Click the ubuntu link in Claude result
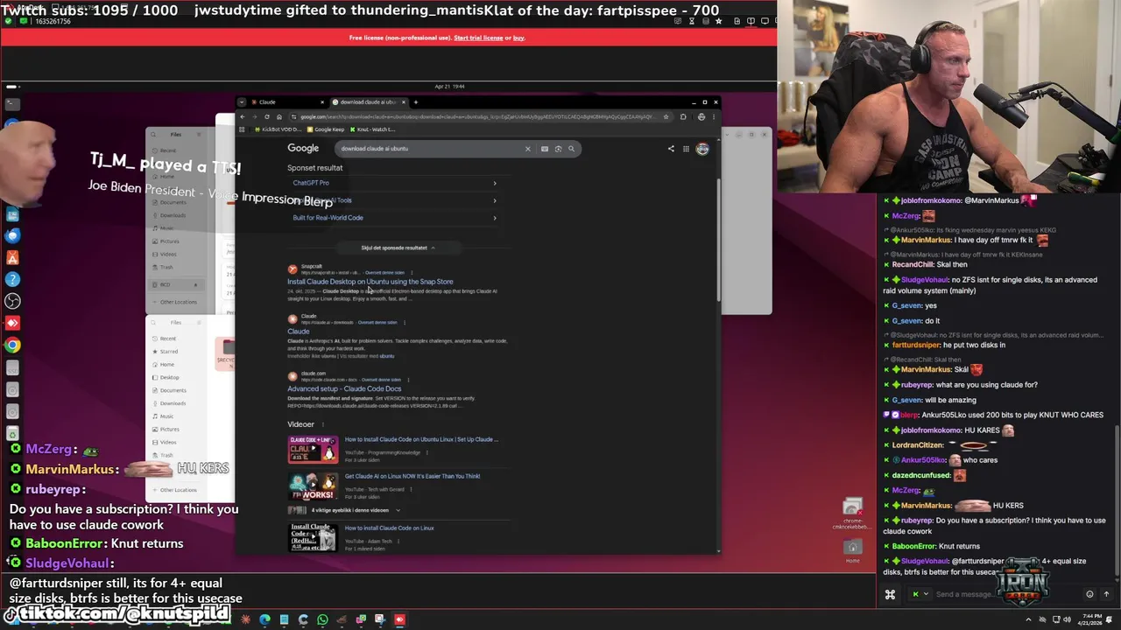The height and width of the screenshot is (630, 1121). pos(386,356)
